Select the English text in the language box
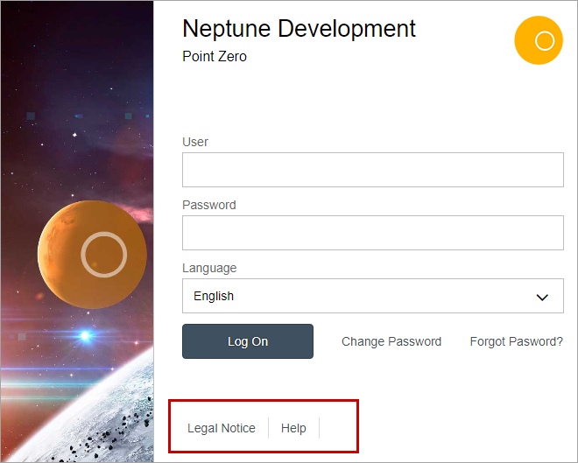This screenshot has height=463, width=578. coord(214,296)
